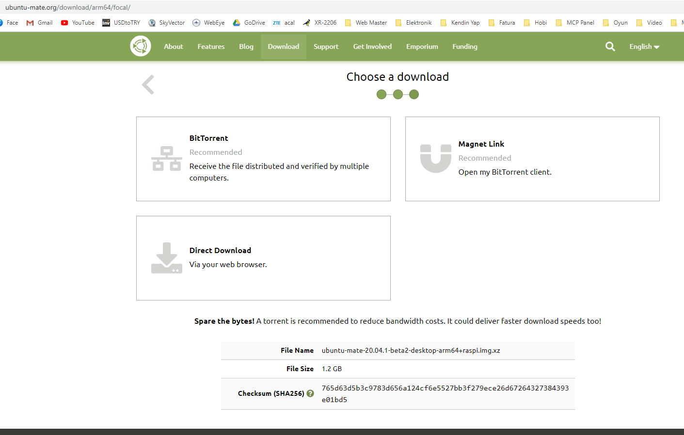Open the MCP Panel bookmark folder
The width and height of the screenshot is (684, 435).
click(575, 23)
